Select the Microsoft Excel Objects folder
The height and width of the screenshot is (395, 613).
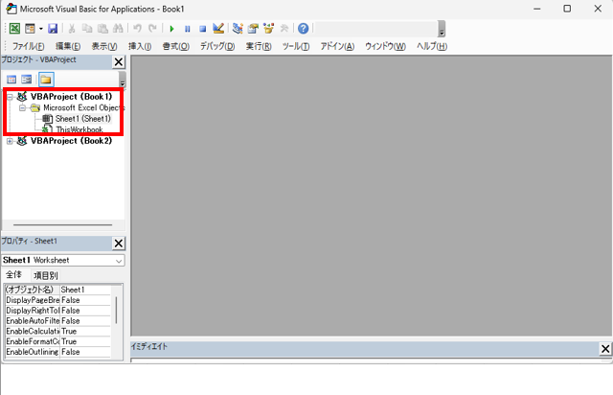(x=83, y=107)
